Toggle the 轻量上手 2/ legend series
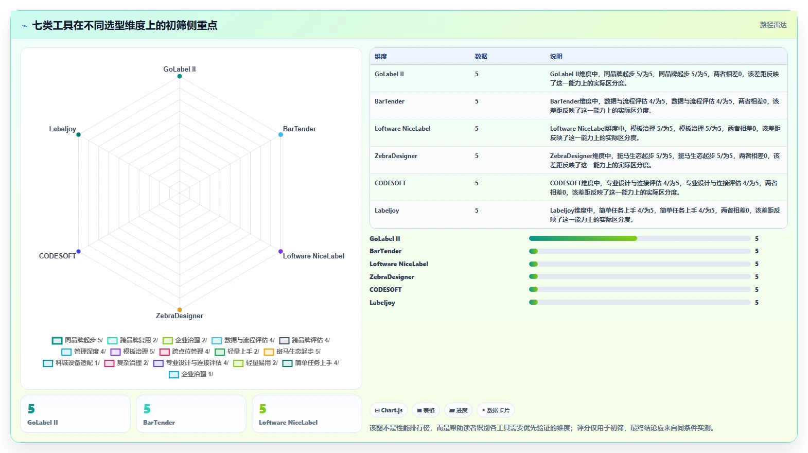This screenshot has height=453, width=808. tap(237, 352)
